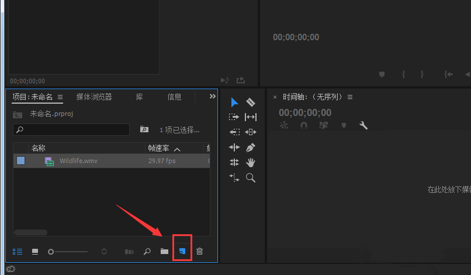Switch project panel to Icon View
Viewport: 471px width, 275px height.
click(35, 252)
